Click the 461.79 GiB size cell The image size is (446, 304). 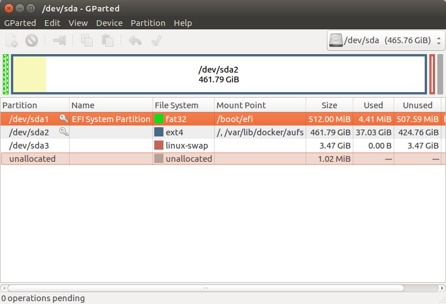[x=330, y=132]
